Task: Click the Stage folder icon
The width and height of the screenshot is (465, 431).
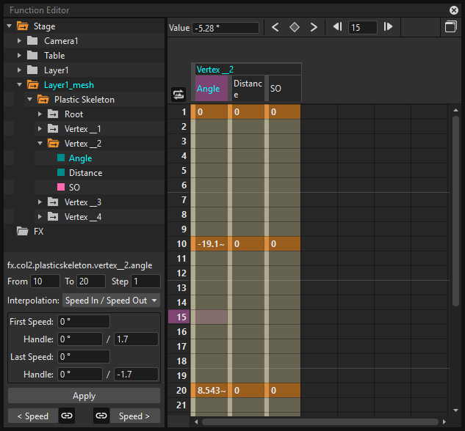Action: click(23, 26)
